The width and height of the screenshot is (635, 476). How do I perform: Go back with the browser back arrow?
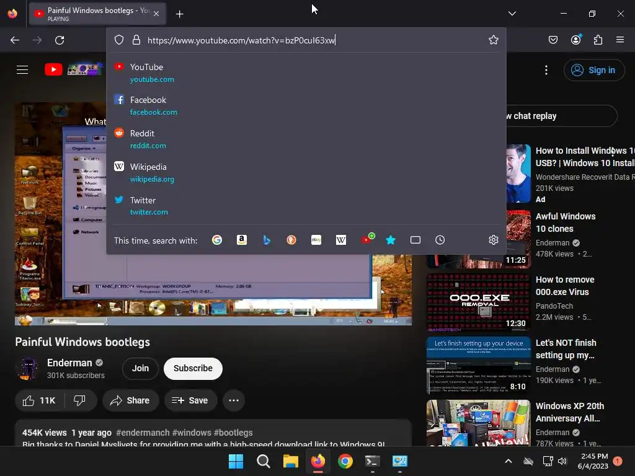coord(15,40)
